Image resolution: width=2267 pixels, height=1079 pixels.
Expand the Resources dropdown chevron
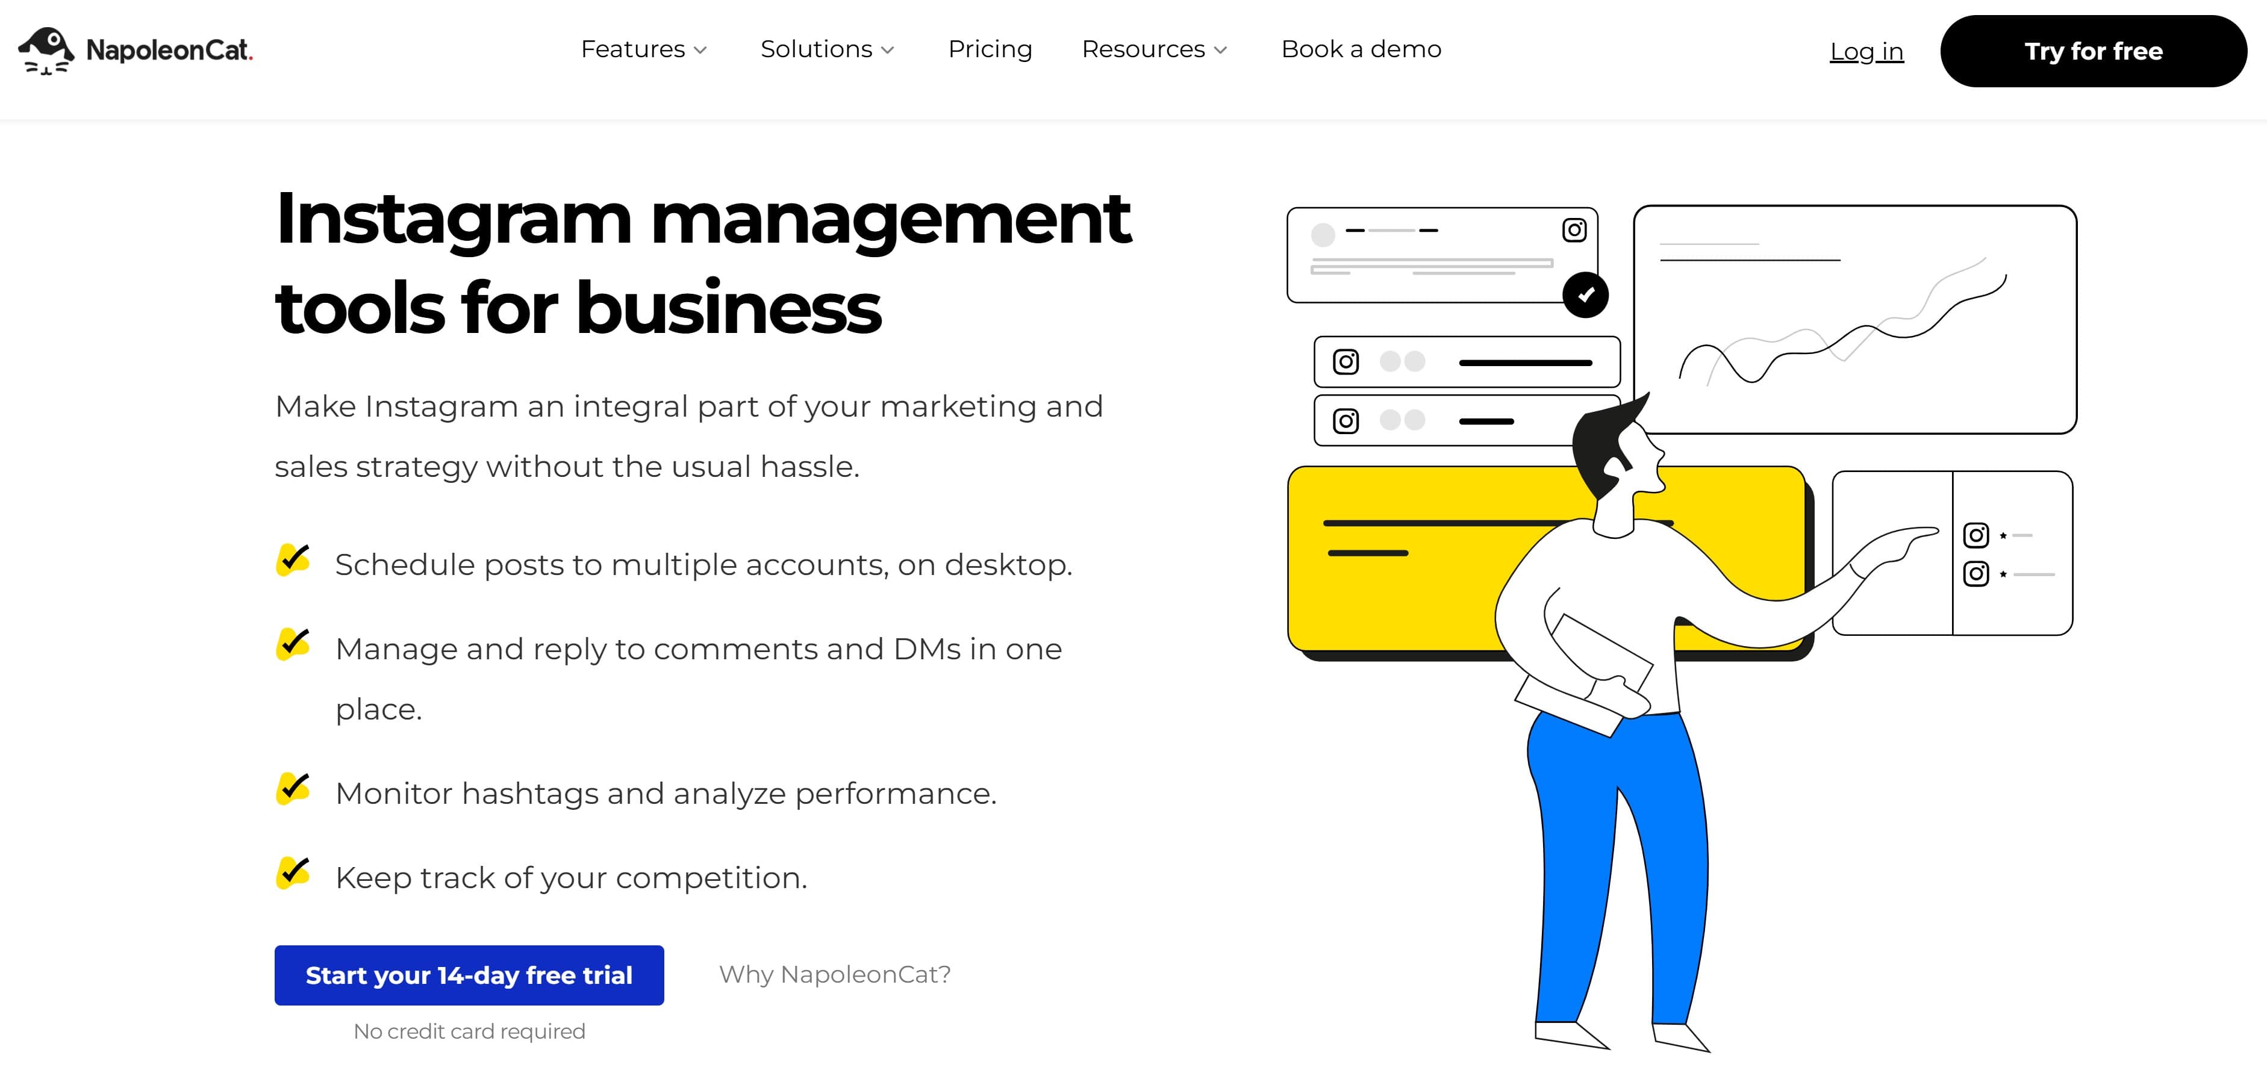pos(1221,51)
